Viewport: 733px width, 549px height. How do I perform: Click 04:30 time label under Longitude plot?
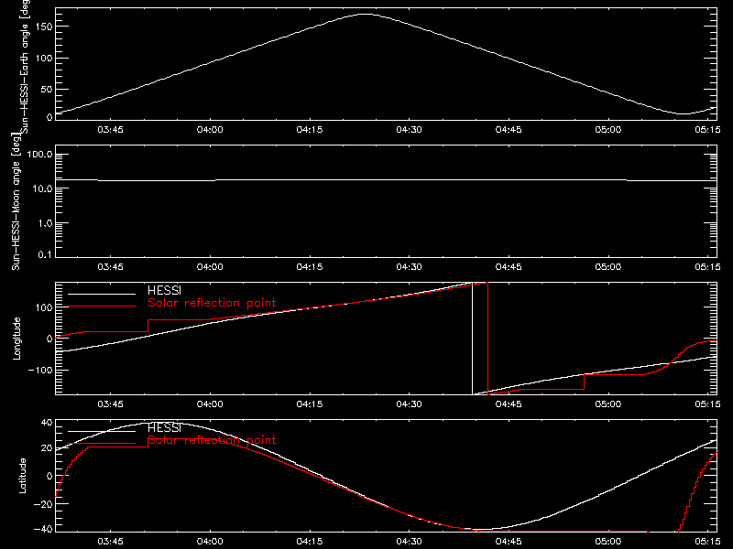click(409, 404)
